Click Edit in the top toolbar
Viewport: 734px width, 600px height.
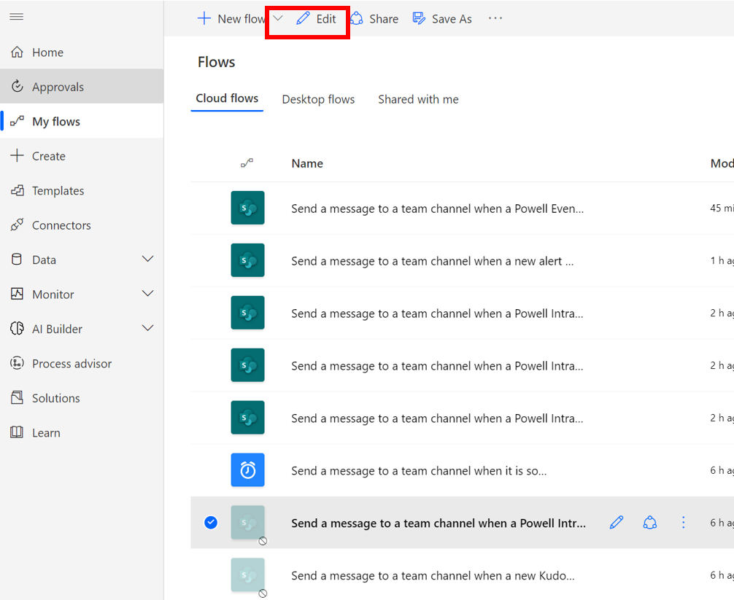coord(316,19)
